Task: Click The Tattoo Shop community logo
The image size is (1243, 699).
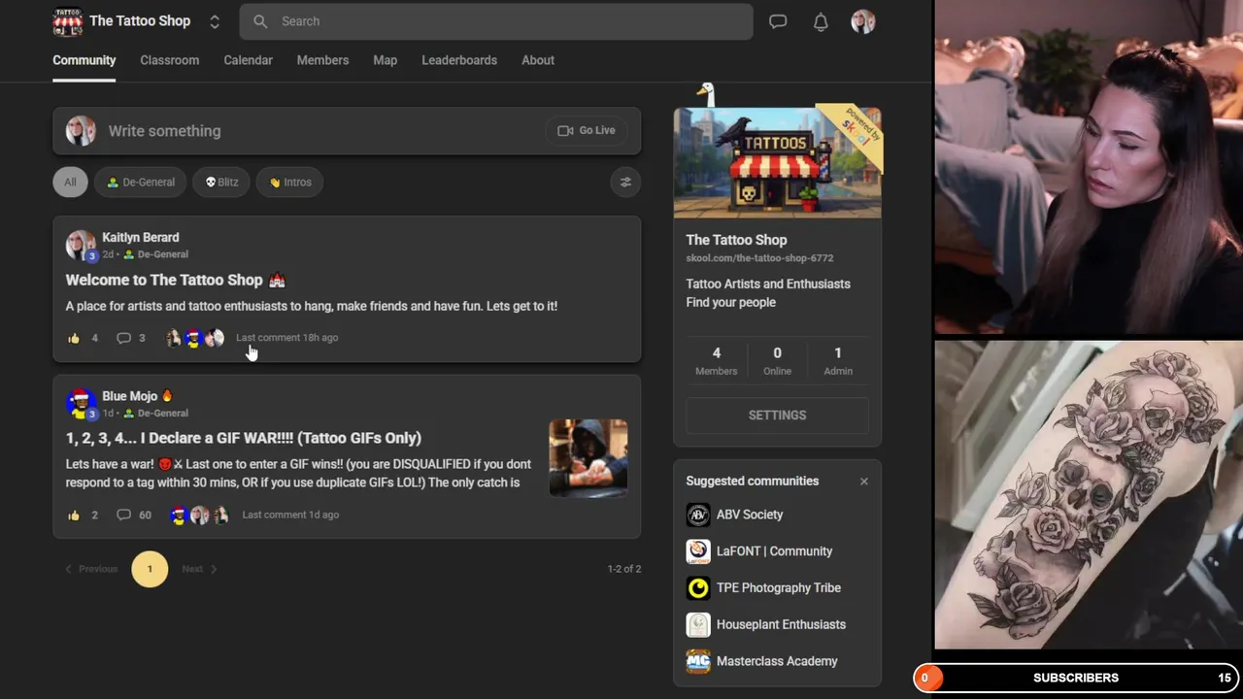Action: 67,21
